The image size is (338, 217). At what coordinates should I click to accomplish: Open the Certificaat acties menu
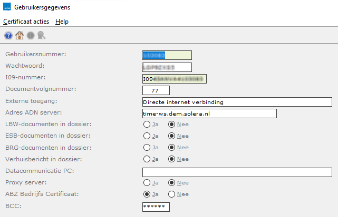(26, 22)
